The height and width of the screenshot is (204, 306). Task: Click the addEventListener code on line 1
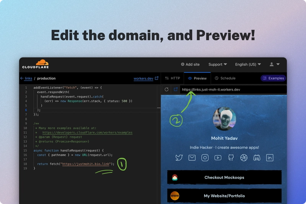coord(68,88)
